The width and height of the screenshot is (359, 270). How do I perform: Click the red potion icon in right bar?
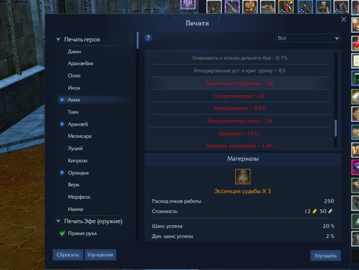[356, 44]
